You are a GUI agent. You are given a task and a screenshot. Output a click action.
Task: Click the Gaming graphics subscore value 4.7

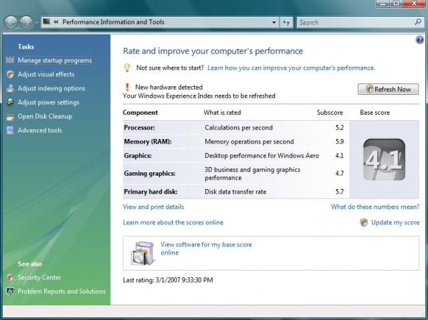tap(339, 173)
